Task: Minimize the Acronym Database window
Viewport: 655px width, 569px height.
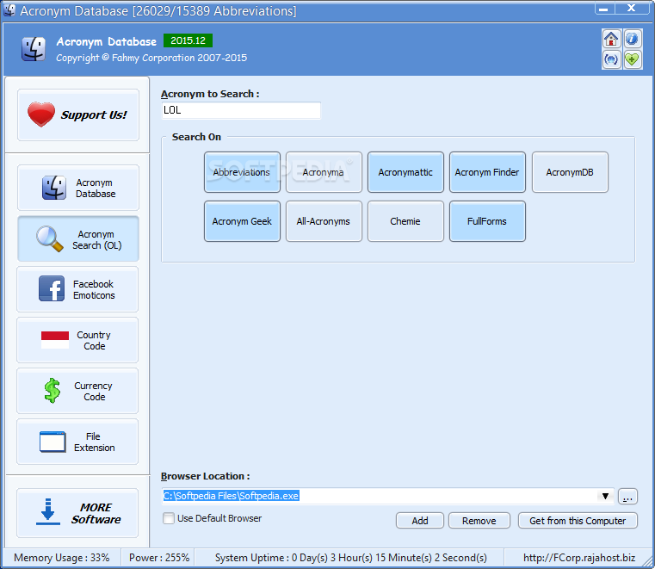Action: tap(603, 9)
